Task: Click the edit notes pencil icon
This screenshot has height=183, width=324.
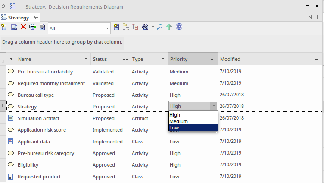Action: 42,27
